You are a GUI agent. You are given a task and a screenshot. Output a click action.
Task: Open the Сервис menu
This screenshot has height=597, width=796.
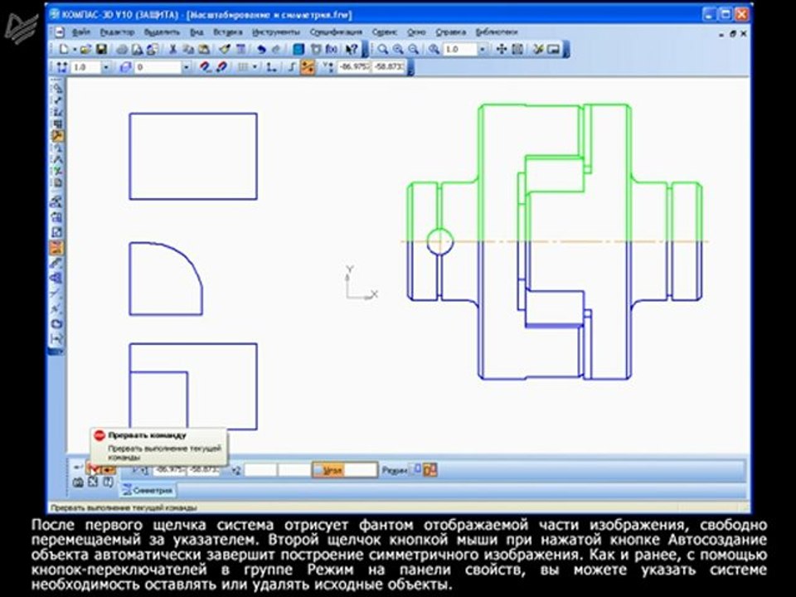tap(384, 32)
